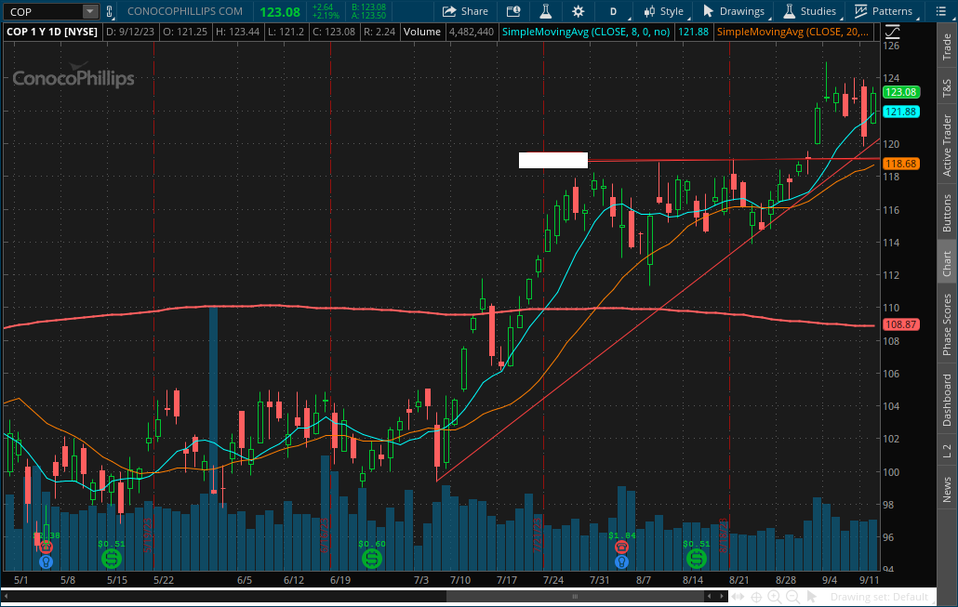Click the zoom out magnifier icon
The height and width of the screenshot is (607, 958).
pyautogui.click(x=792, y=597)
